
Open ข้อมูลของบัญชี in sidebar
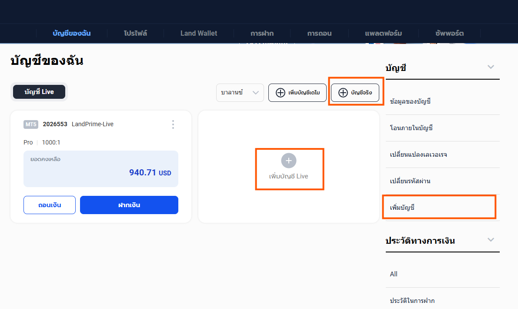(411, 101)
